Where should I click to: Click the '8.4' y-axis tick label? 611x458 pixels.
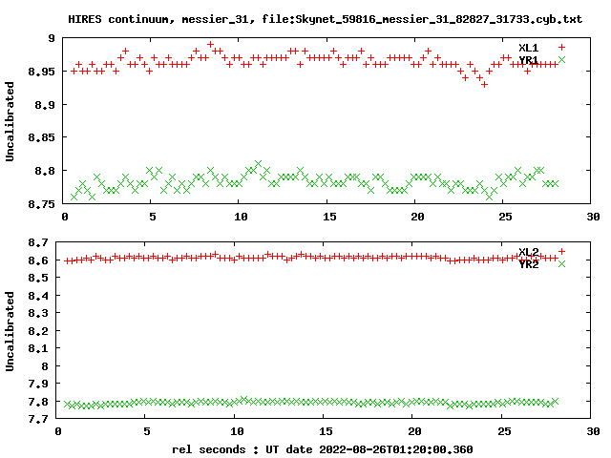pos(38,296)
